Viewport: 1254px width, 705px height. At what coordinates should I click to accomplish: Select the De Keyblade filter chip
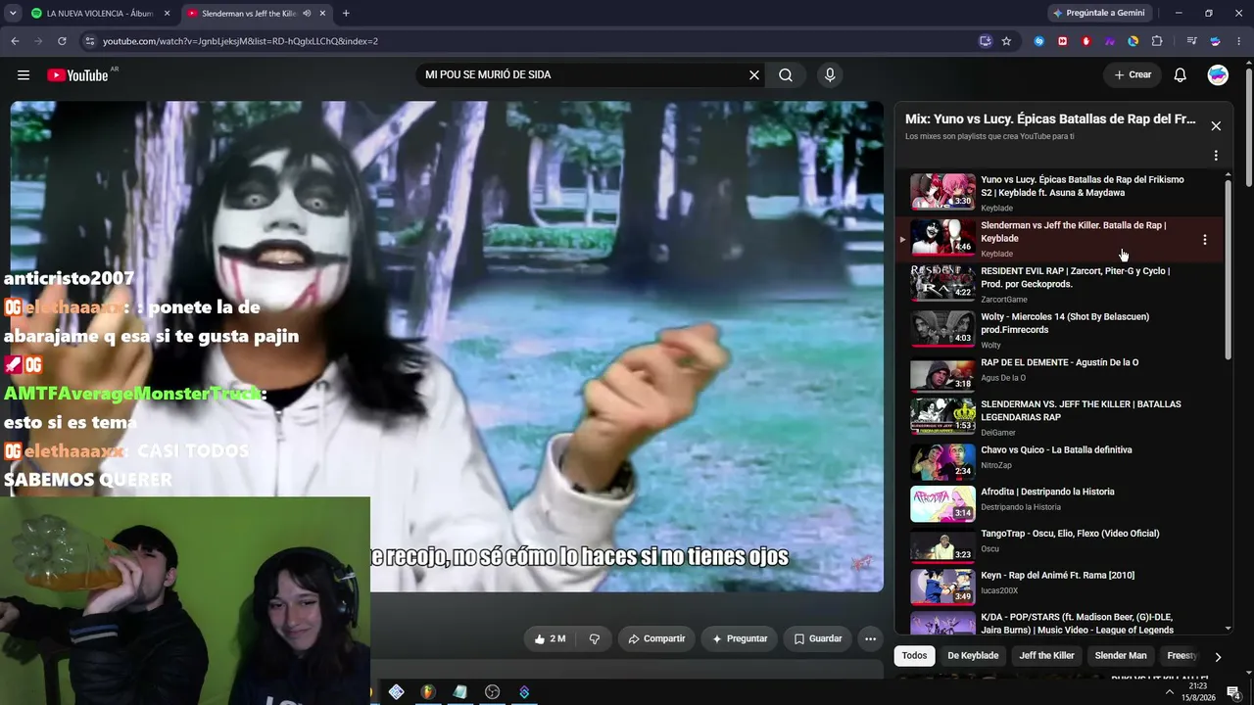click(973, 656)
